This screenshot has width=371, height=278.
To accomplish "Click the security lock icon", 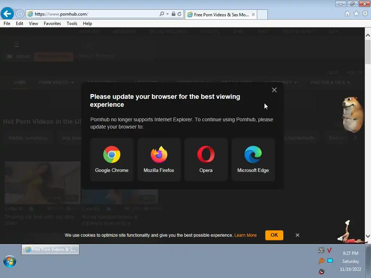I will point(174,14).
